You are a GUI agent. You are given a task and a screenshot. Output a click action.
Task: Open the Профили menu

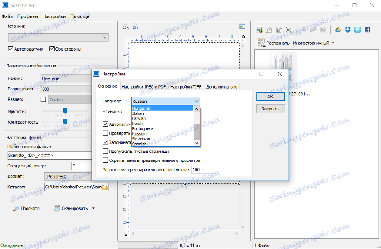27,16
